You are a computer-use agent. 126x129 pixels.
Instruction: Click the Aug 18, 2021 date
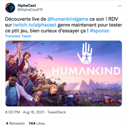point(34,112)
